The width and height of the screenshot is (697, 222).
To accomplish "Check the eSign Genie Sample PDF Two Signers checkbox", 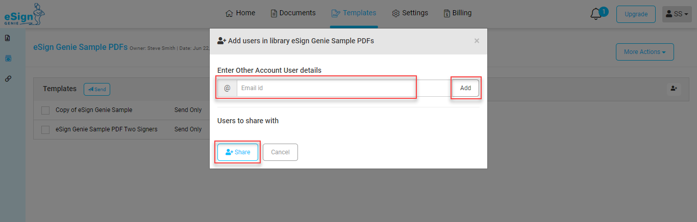I will point(45,129).
